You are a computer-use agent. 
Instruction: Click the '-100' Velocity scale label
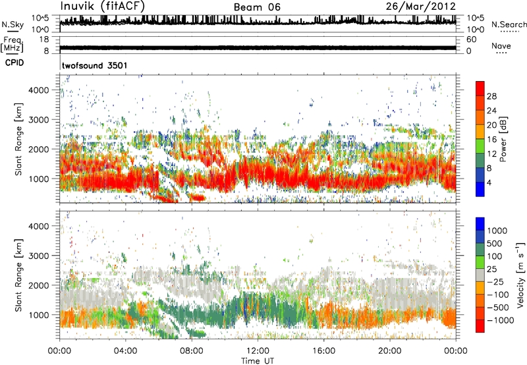(497, 295)
